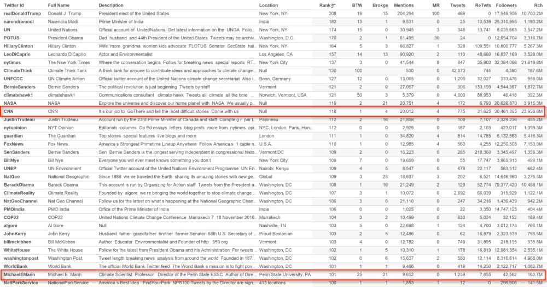Click the Mentions column header
Screen dimensions: 547x287
404,5
